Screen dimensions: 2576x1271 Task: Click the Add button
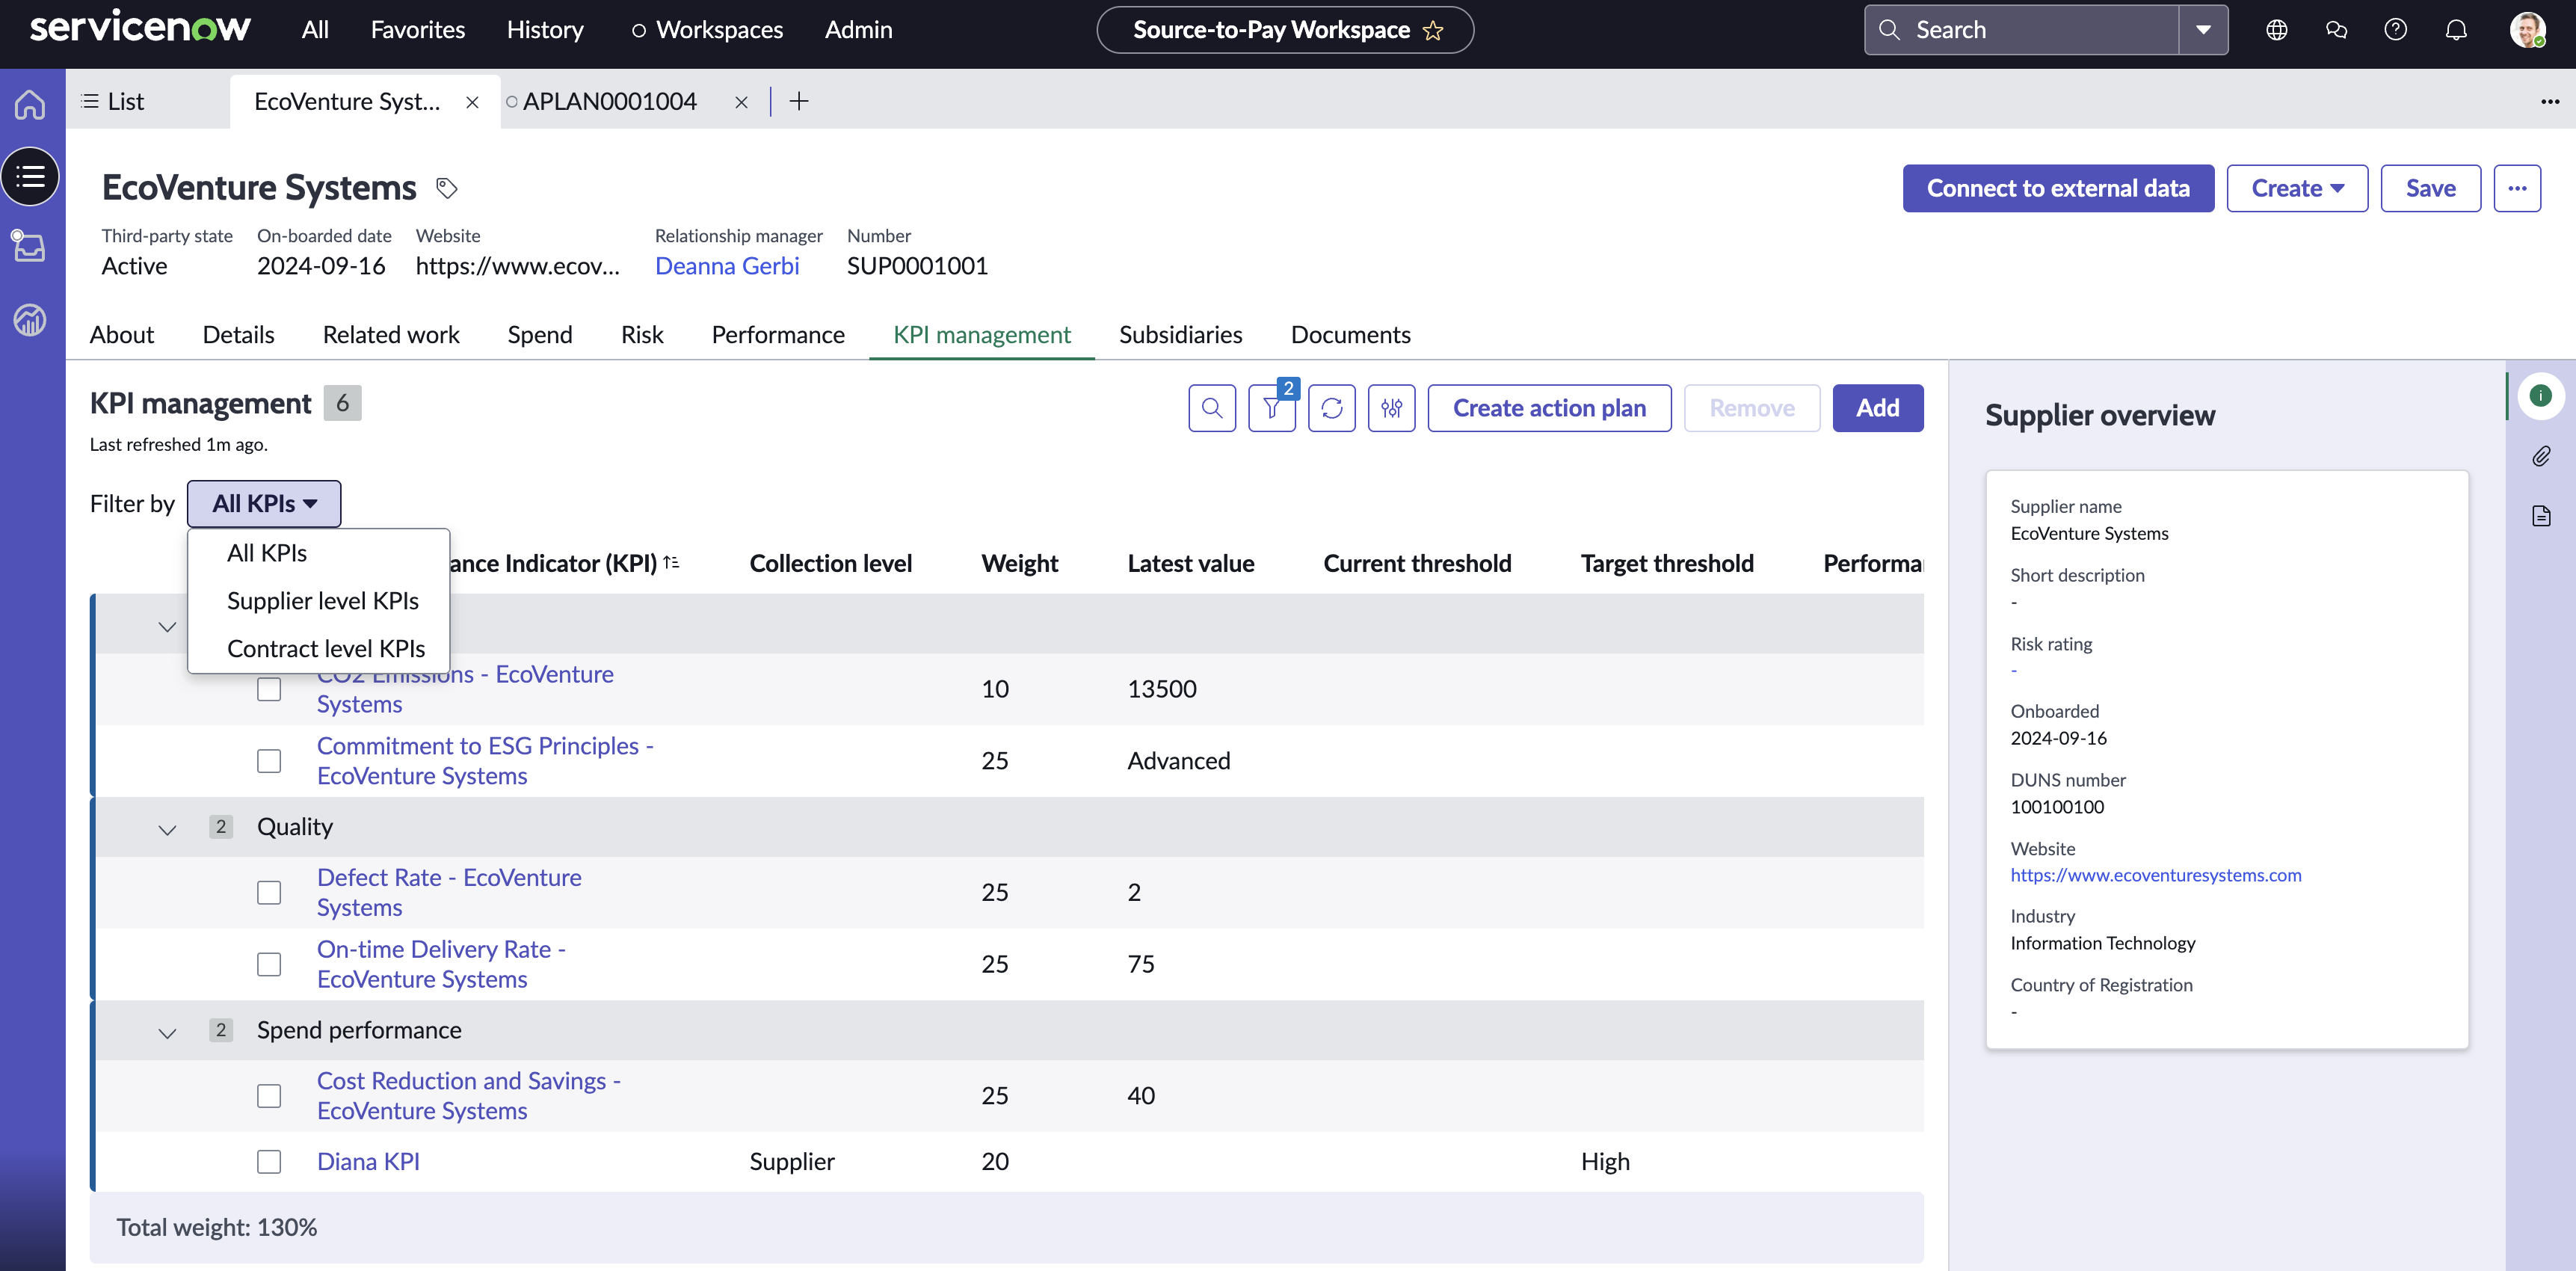coord(1877,408)
